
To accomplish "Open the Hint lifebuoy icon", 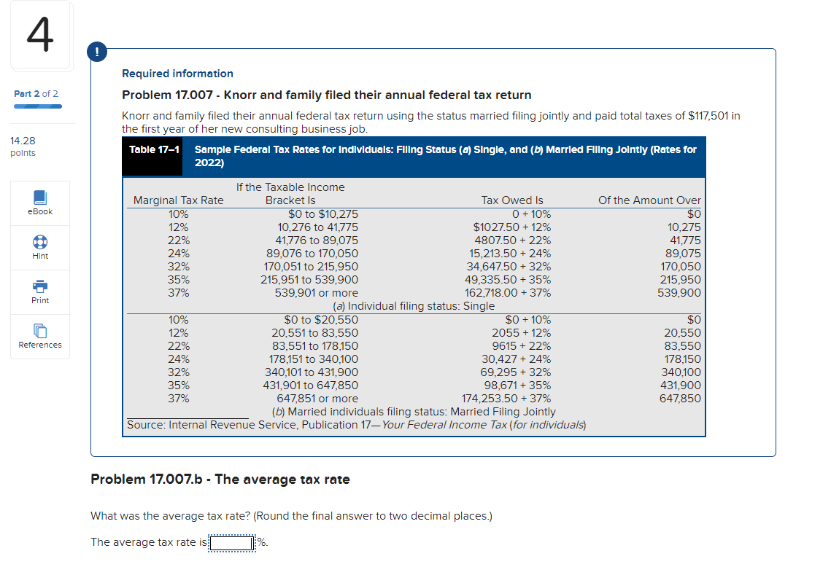I will click(x=39, y=242).
